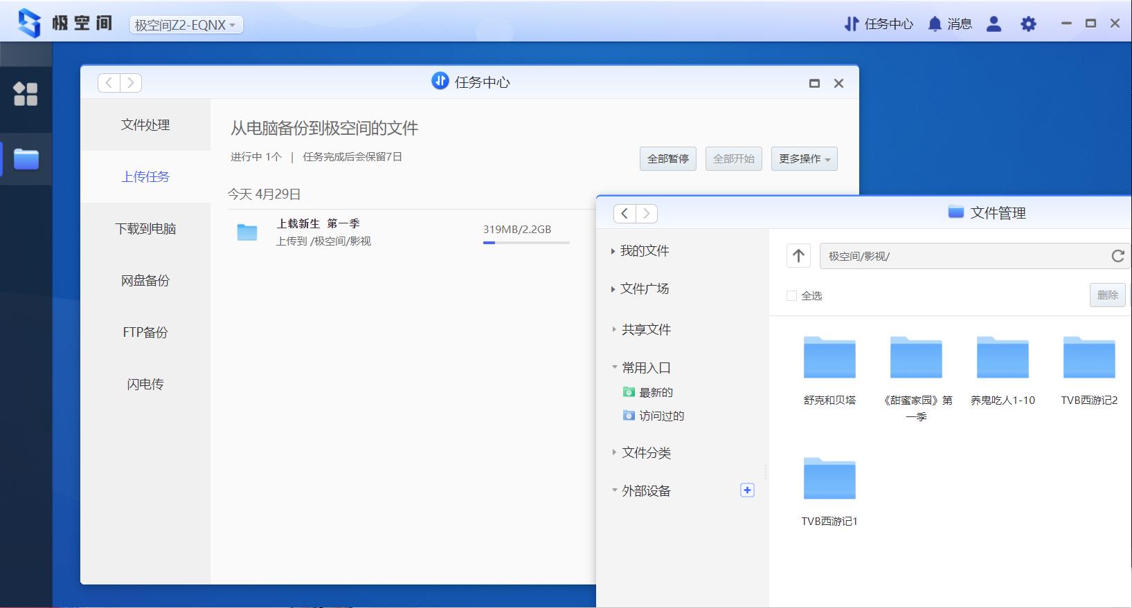
Task: Click the 319MB/2.2GB progress text
Action: pyautogui.click(x=517, y=229)
